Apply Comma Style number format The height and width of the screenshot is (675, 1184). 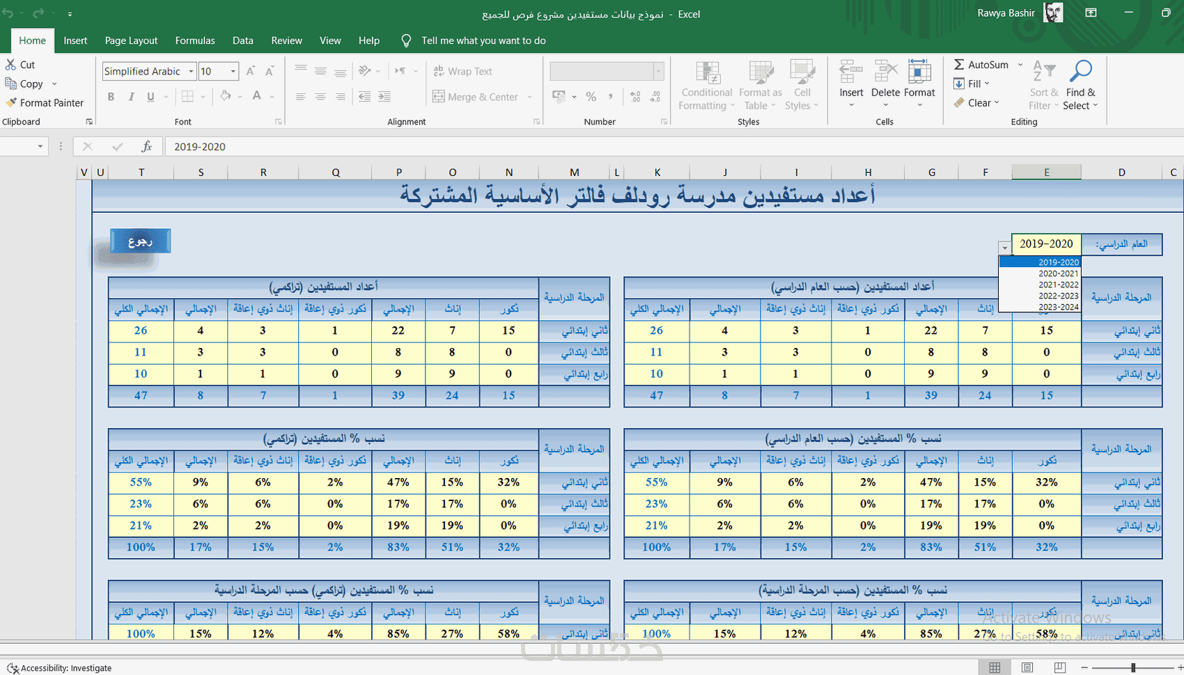611,97
